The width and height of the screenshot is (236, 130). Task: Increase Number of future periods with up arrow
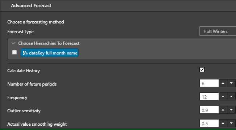coord(223,83)
